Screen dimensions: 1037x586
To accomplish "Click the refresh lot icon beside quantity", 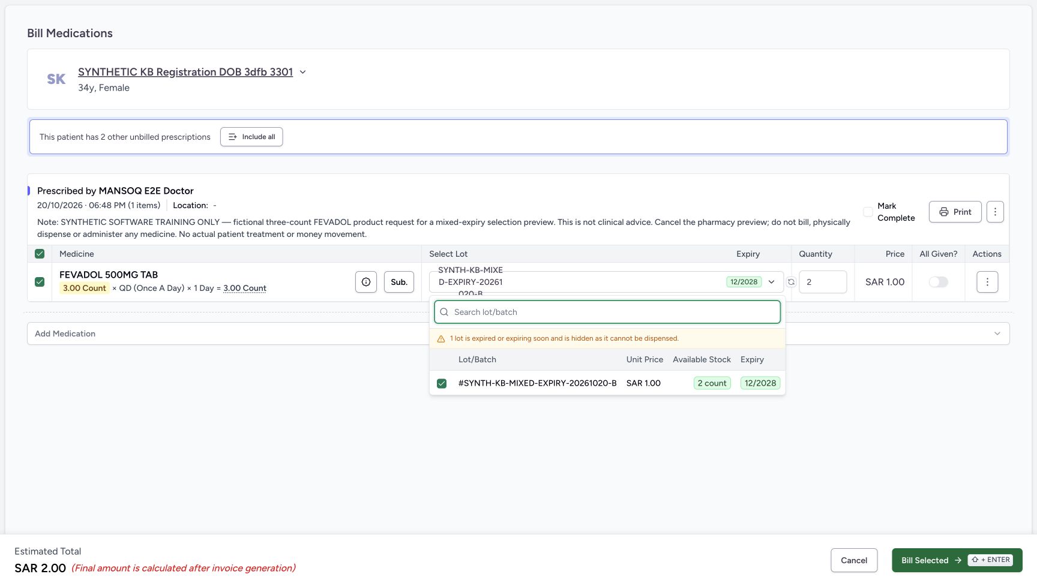I will tap(792, 282).
